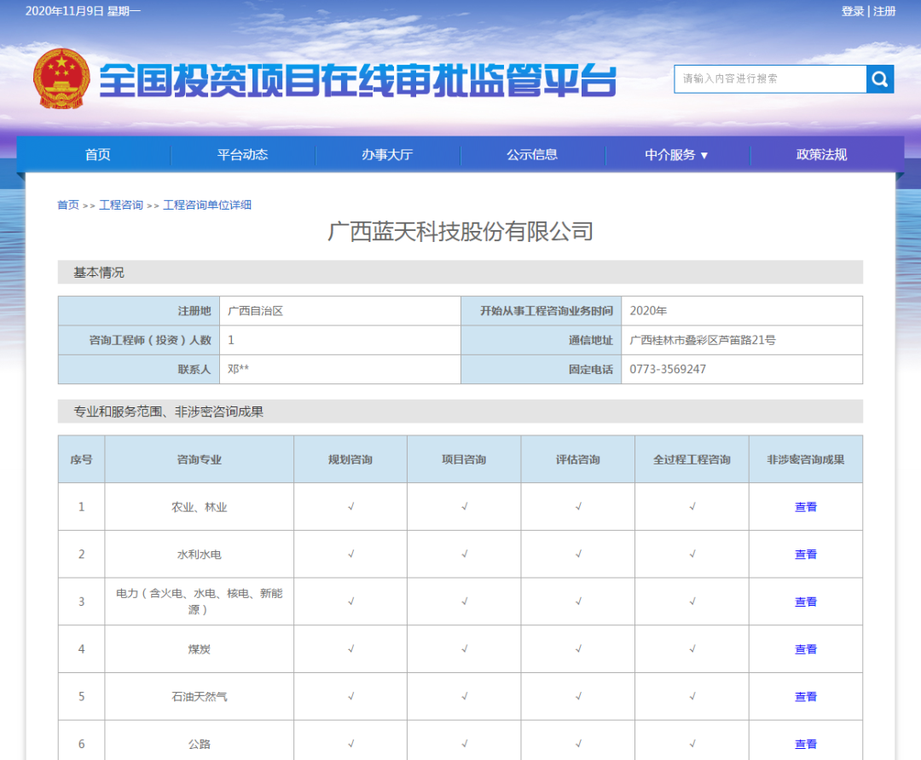Open 查看 for the 石油天然气 row
921x760 pixels.
tap(804, 696)
